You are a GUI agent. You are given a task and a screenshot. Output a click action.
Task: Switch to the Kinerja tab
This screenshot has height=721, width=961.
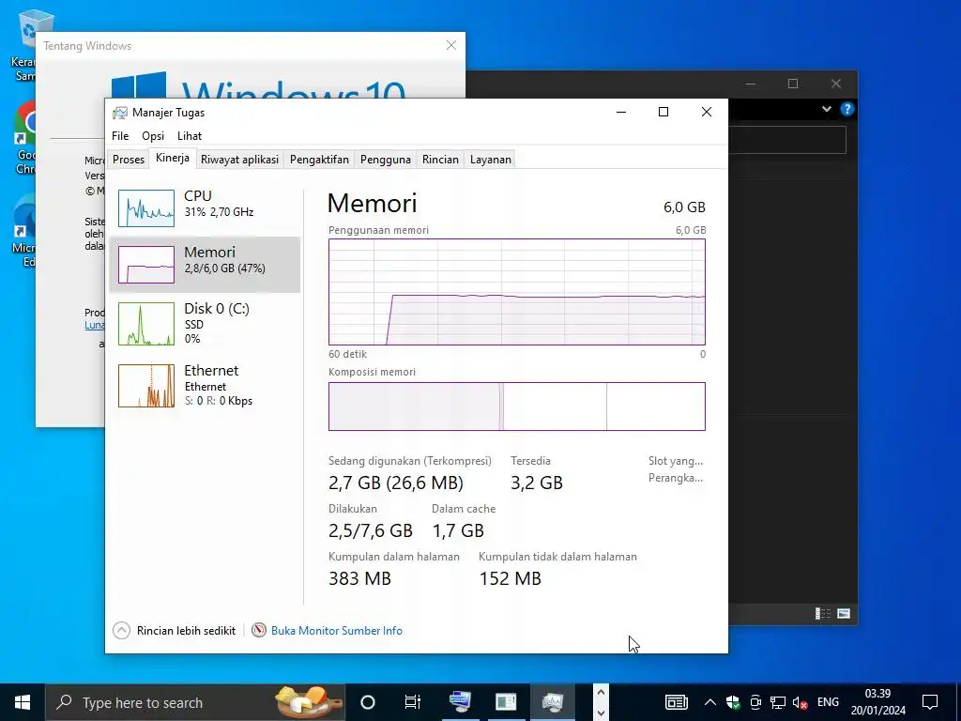pos(173,158)
